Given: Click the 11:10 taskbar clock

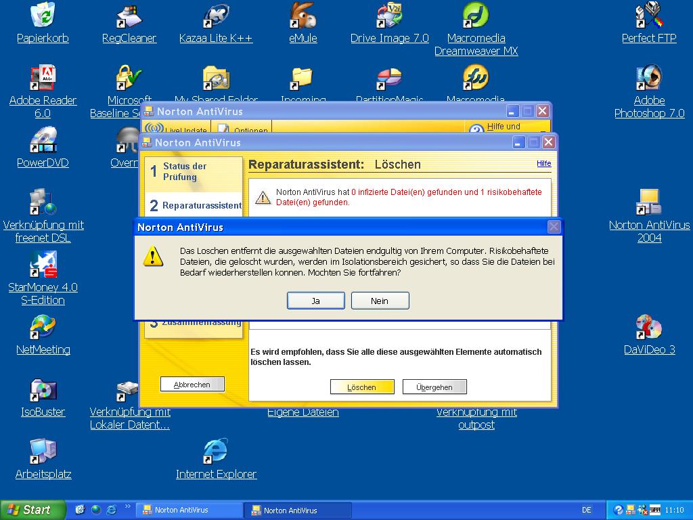Looking at the screenshot, I should pyautogui.click(x=674, y=511).
